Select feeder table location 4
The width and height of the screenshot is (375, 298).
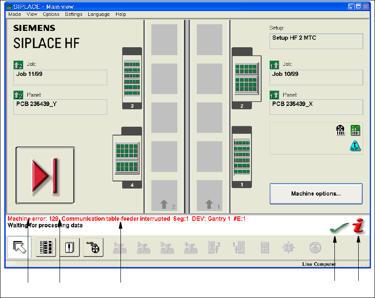(x=127, y=158)
